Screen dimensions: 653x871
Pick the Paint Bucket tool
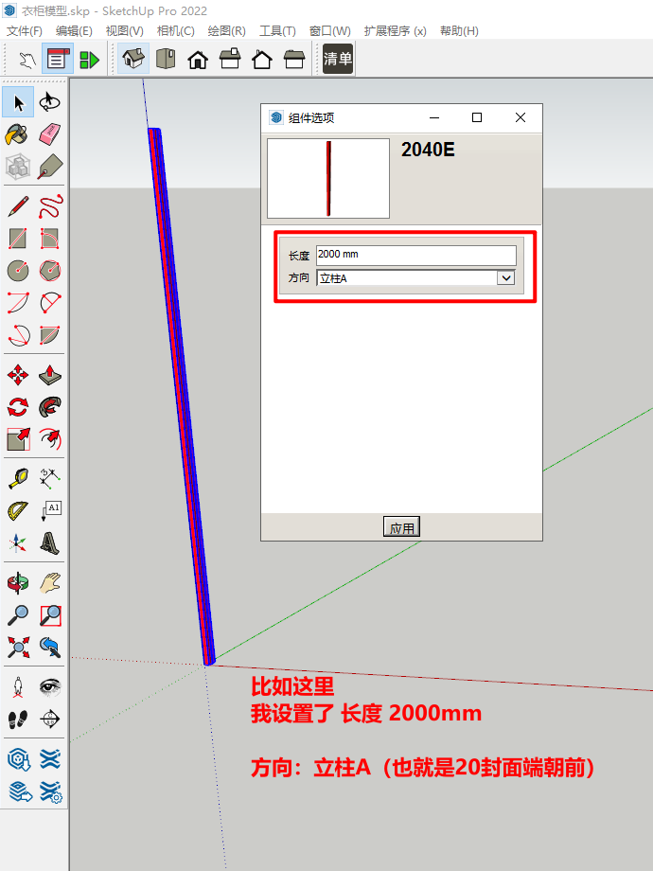[18, 134]
